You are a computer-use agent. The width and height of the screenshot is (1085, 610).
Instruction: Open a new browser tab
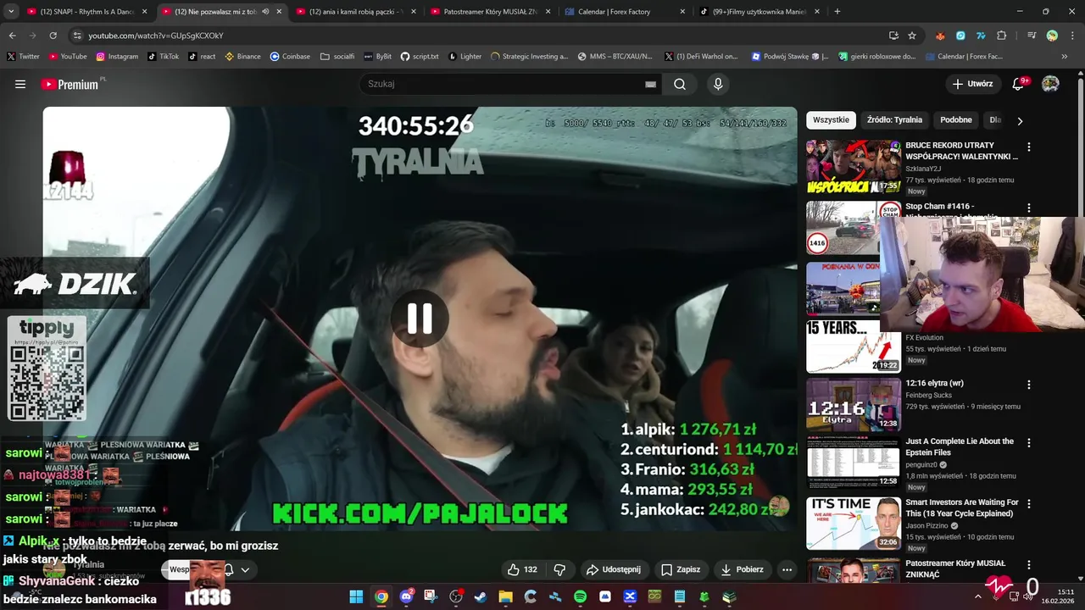point(837,12)
